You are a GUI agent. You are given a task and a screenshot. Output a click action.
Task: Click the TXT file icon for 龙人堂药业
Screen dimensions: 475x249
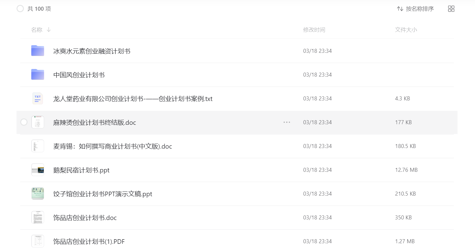[38, 98]
